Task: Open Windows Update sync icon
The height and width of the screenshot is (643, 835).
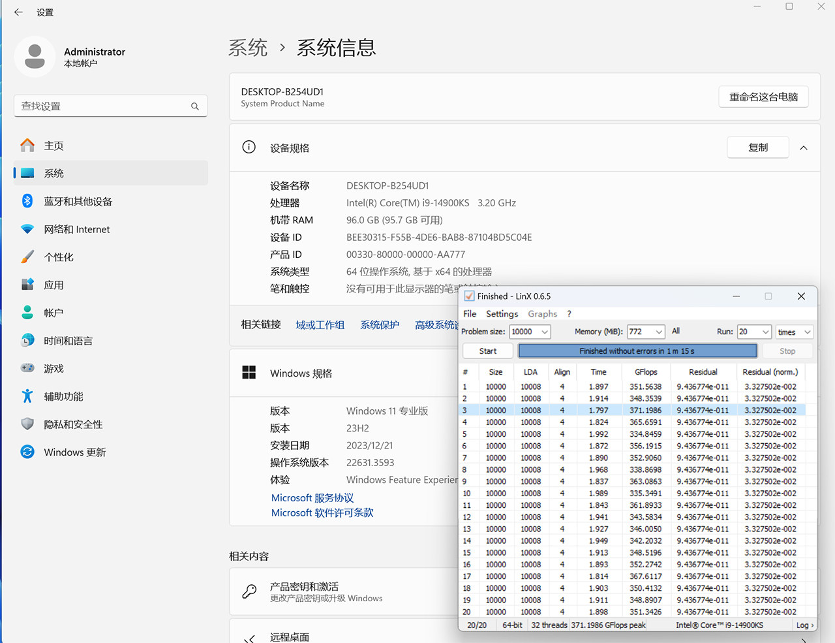Action: [27, 452]
